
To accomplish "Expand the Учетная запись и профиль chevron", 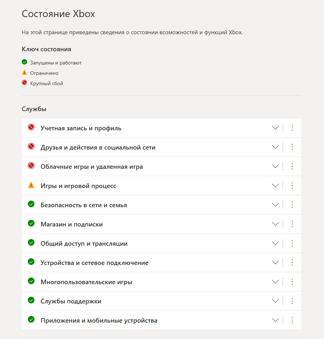I will [x=275, y=128].
